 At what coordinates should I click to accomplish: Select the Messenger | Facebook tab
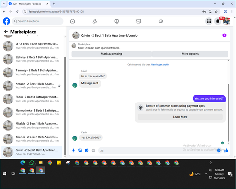click(x=28, y=4)
